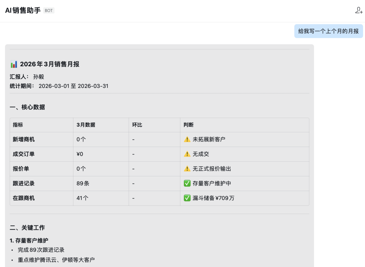The height and width of the screenshot is (267, 365).
Task: Click the 指标 column header
Action: (18, 125)
